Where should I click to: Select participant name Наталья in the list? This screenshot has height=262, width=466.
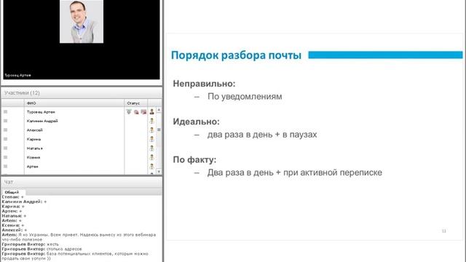tap(34, 148)
